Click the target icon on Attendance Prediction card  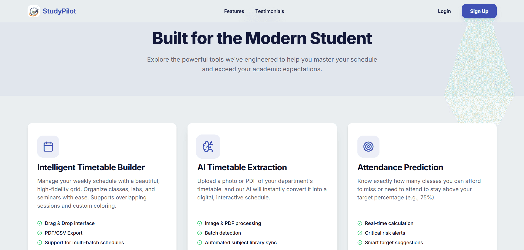[x=368, y=147]
